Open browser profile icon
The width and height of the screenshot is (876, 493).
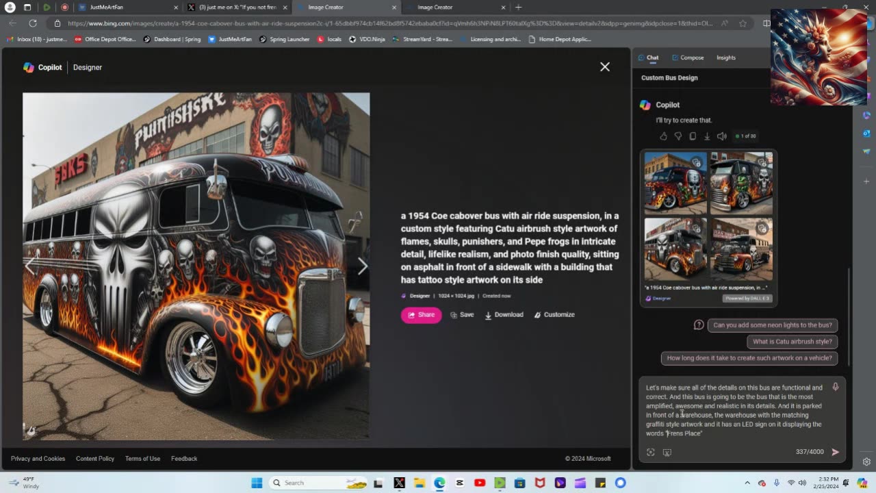tap(10, 8)
